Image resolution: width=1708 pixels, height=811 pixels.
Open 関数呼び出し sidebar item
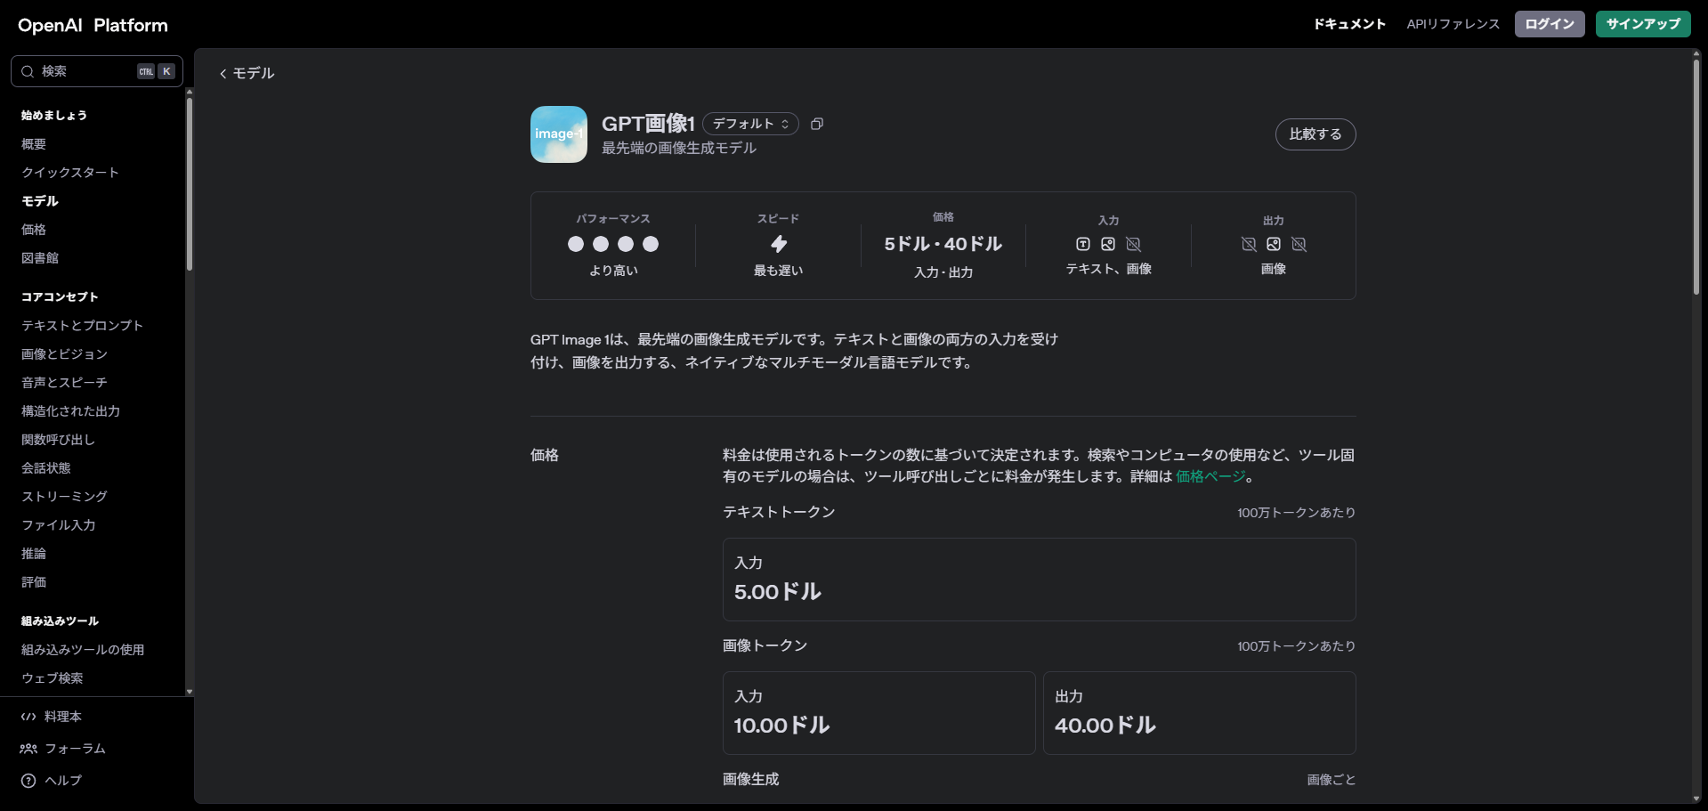[58, 440]
